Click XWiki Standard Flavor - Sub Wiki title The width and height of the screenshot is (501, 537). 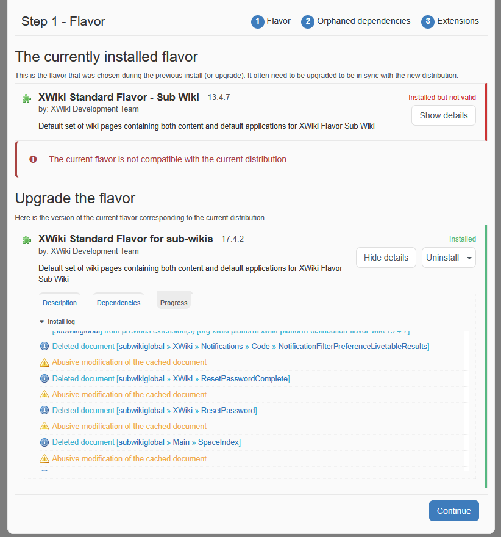coord(119,97)
